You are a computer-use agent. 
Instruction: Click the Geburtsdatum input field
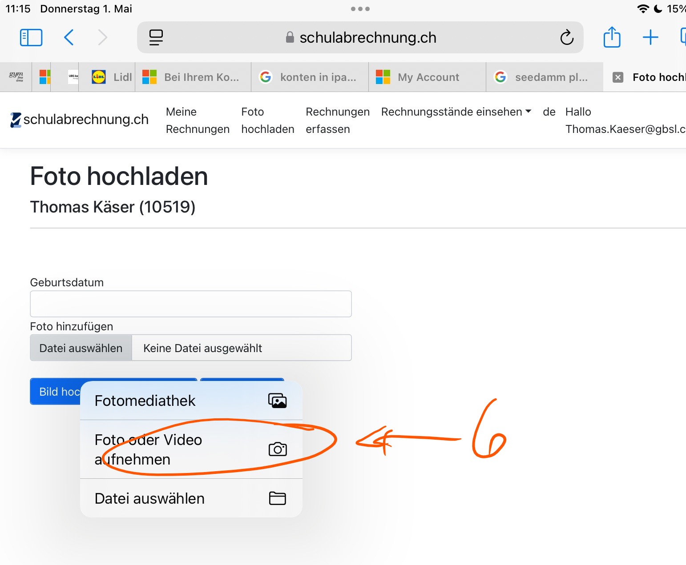(x=190, y=304)
